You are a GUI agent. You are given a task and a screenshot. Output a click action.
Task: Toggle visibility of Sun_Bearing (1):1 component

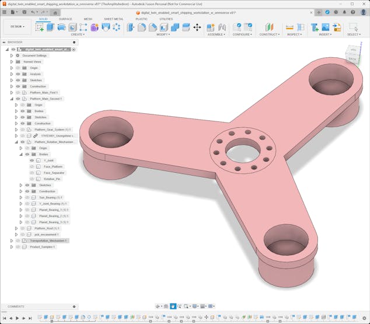tap(27, 197)
